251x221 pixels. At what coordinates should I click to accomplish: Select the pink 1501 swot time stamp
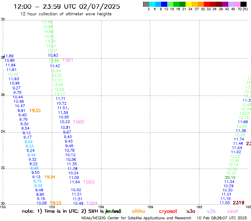68,60
